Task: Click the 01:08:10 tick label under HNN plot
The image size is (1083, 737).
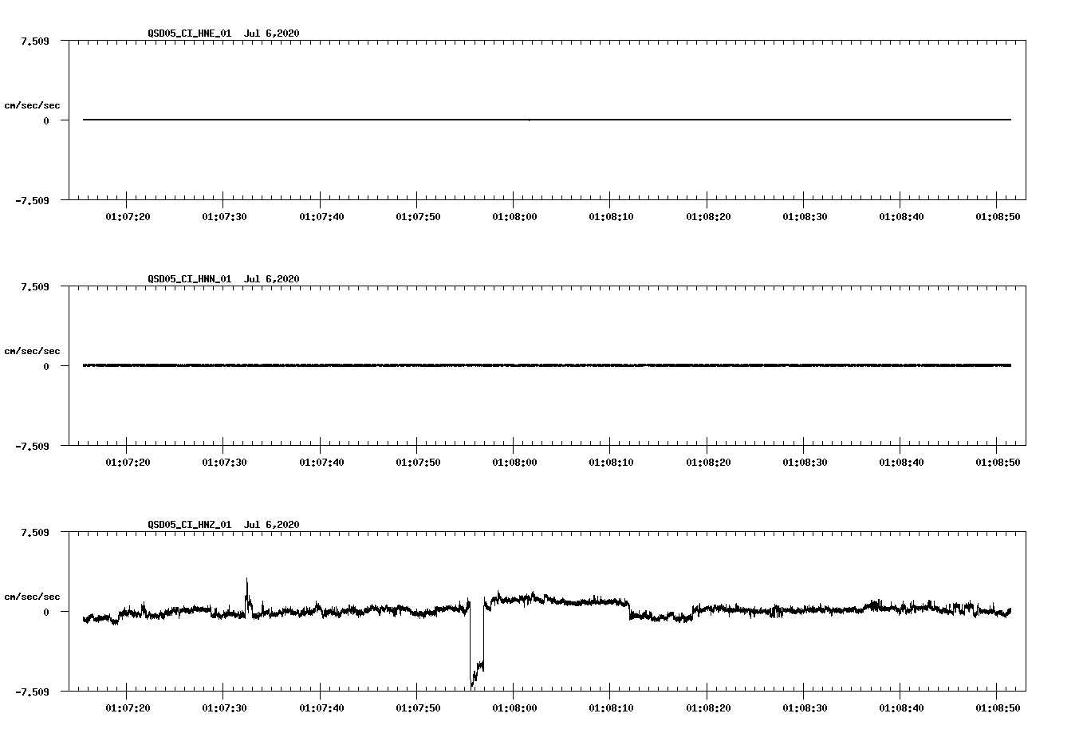Action: (x=610, y=462)
